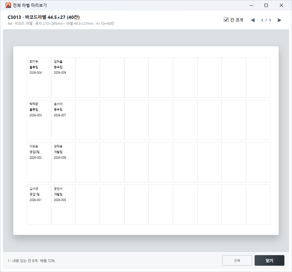Select the label cell for 임하율
This screenshot has width=292, height=272.
(63, 77)
